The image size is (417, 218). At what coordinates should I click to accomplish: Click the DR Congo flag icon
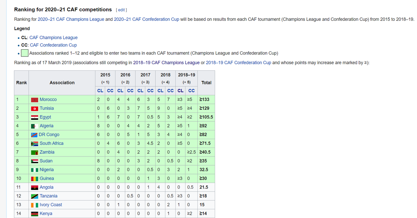[x=35, y=135]
